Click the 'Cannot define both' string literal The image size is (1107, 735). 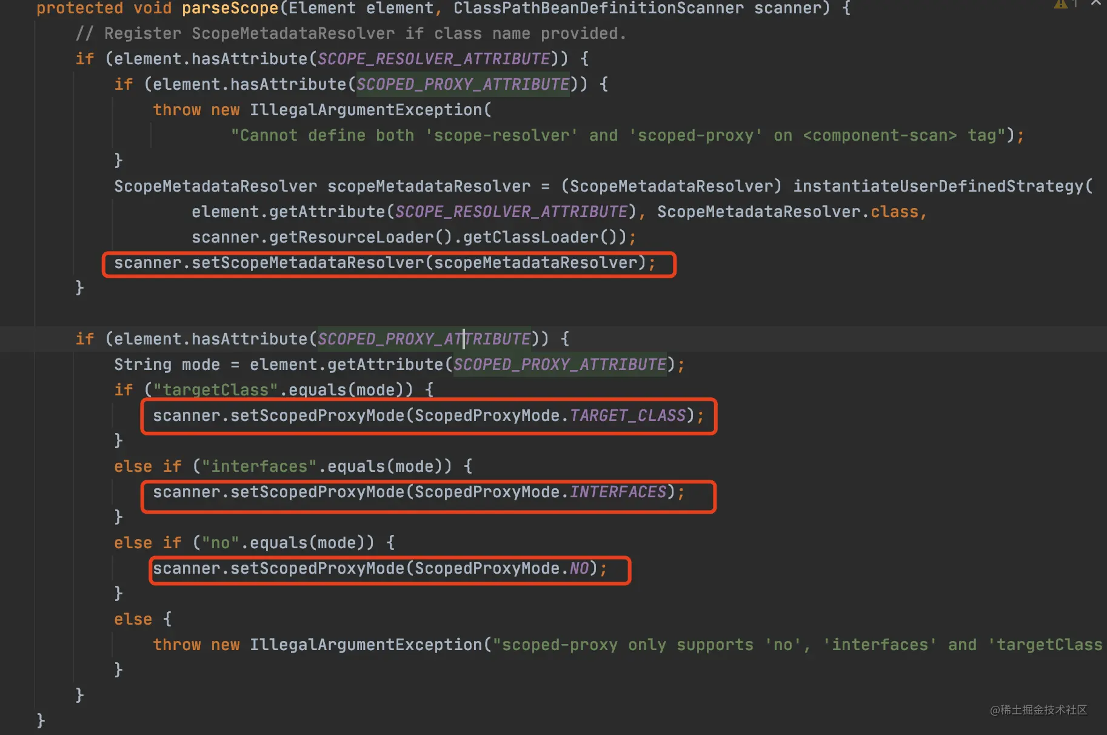pos(618,135)
